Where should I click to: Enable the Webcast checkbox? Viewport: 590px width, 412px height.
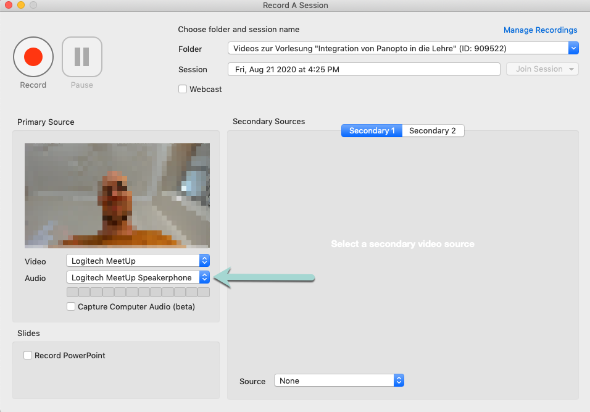(183, 89)
